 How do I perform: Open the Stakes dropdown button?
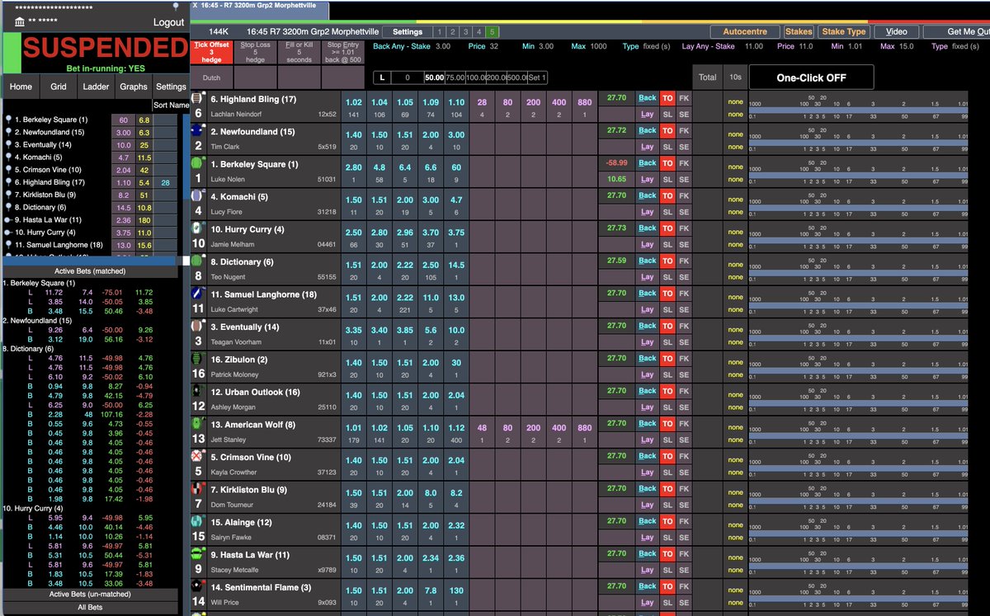798,31
